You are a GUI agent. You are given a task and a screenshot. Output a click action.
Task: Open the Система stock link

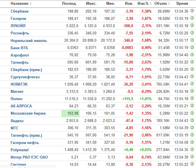pos(18,164)
